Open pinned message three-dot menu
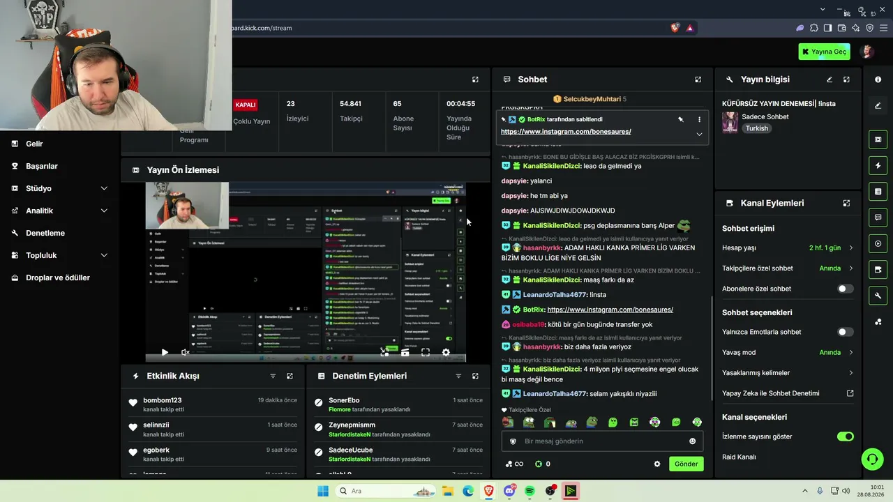Viewport: 893px width, 502px height. click(x=699, y=119)
